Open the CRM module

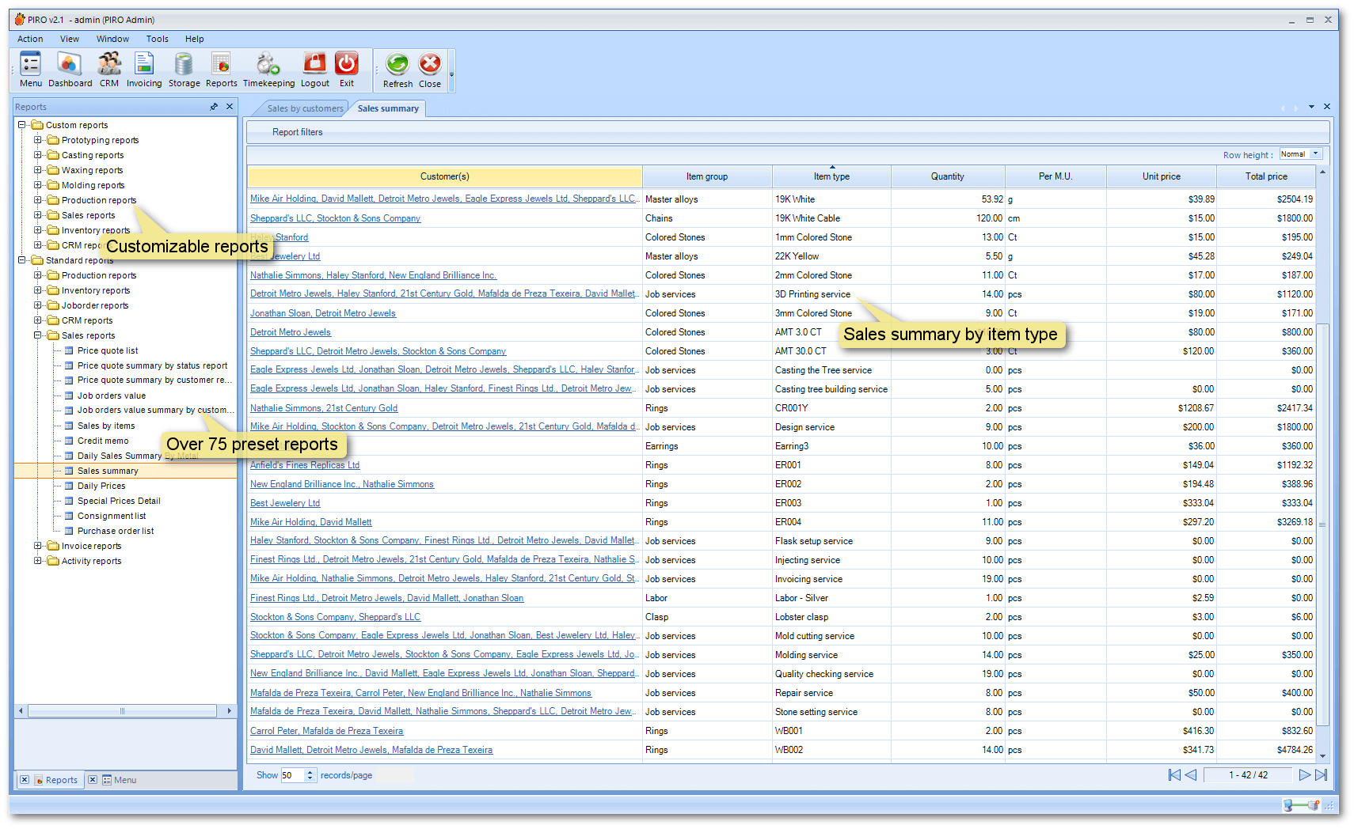[109, 70]
